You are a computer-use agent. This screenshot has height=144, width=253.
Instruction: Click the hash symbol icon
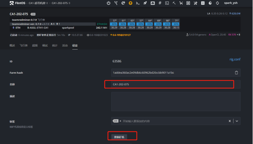[160, 3]
